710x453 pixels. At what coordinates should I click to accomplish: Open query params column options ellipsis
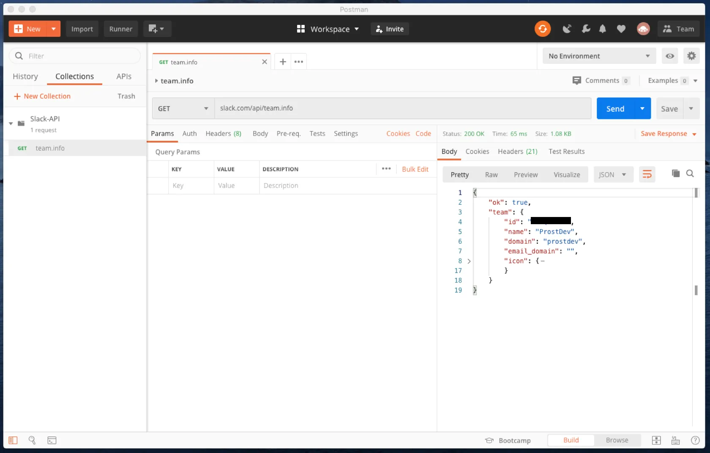click(x=386, y=168)
